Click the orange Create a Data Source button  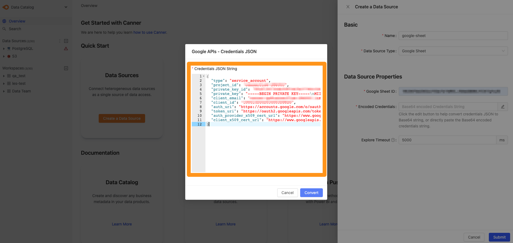point(122,118)
